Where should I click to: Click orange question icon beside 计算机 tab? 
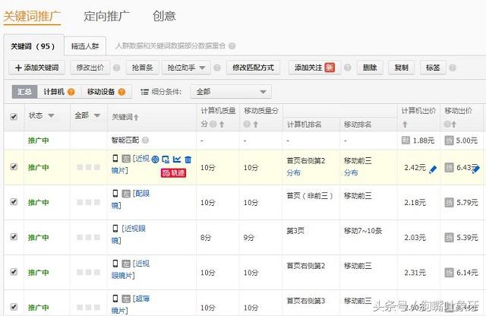(71, 92)
